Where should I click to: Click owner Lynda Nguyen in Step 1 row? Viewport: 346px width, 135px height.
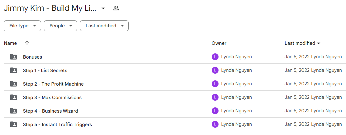tap(236, 71)
